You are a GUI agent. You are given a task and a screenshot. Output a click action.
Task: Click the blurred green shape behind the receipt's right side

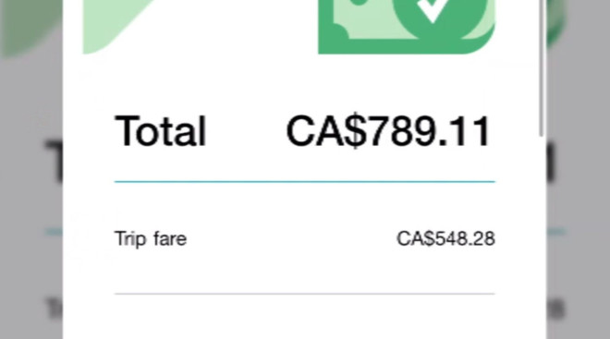point(555,23)
